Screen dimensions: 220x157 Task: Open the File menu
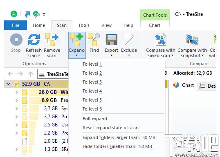16,25
